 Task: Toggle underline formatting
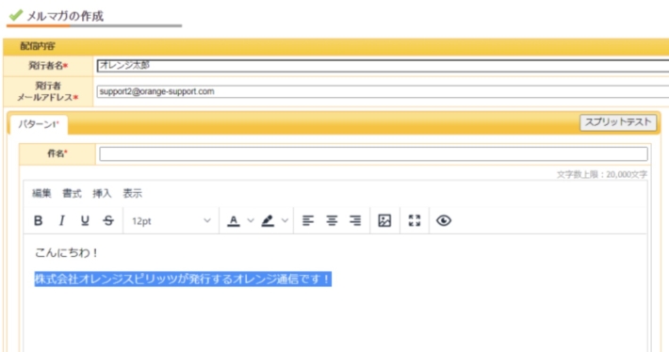click(x=85, y=220)
